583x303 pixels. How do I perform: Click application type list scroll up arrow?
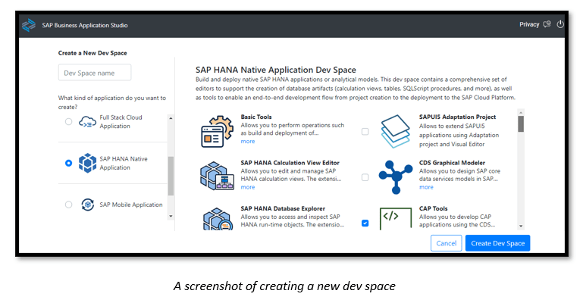pyautogui.click(x=171, y=118)
